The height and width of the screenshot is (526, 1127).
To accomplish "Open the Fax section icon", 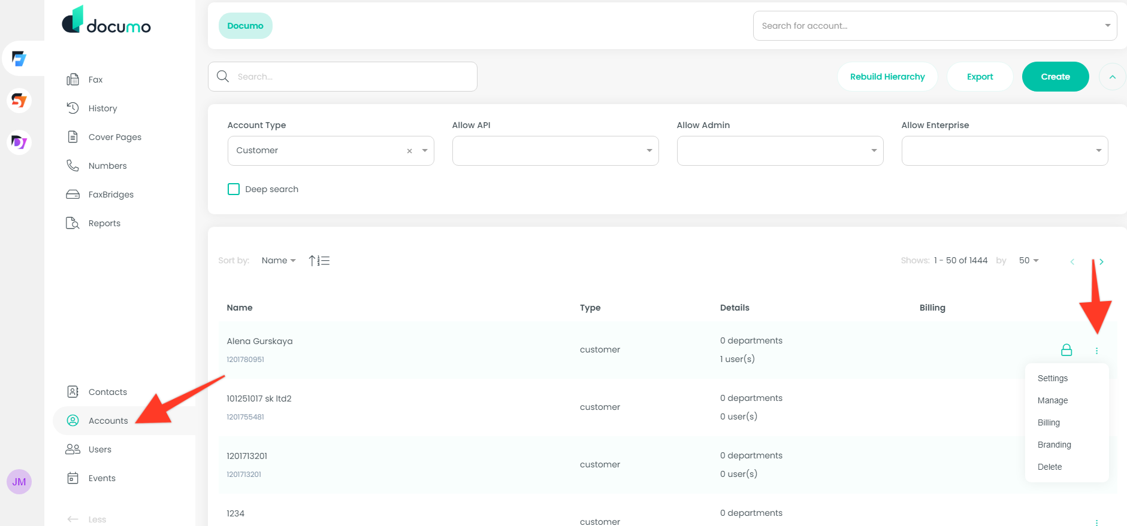I will coord(72,80).
